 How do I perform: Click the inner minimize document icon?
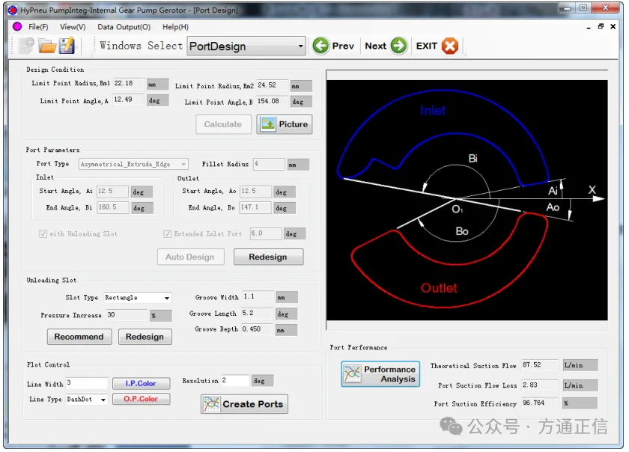coord(589,27)
